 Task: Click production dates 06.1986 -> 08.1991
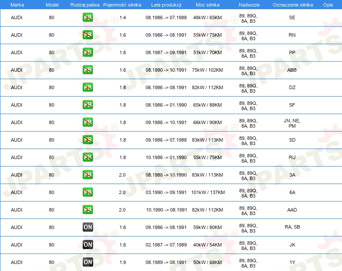point(166,87)
